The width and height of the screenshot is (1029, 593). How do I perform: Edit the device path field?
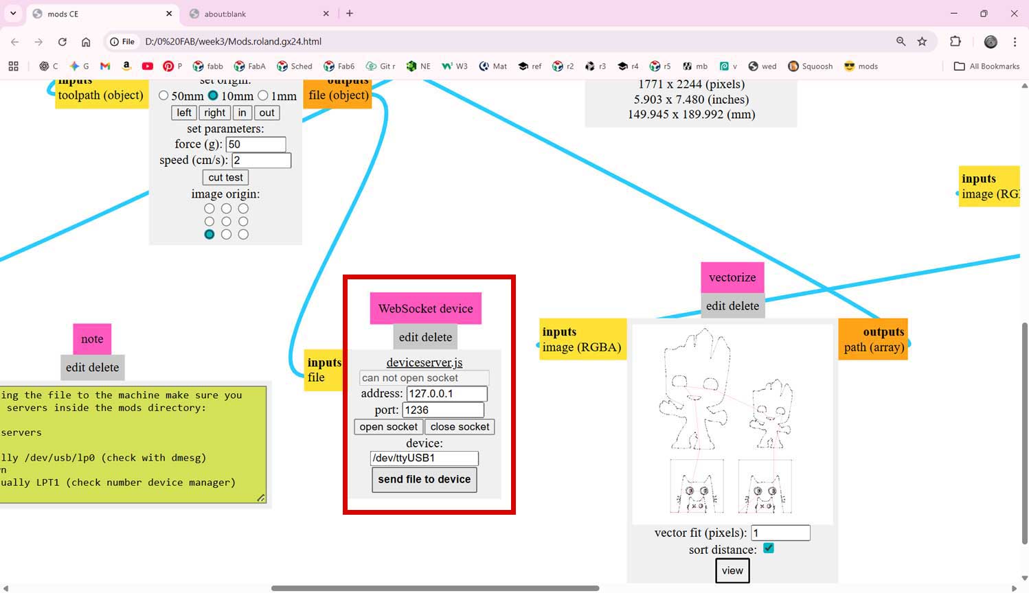424,458
